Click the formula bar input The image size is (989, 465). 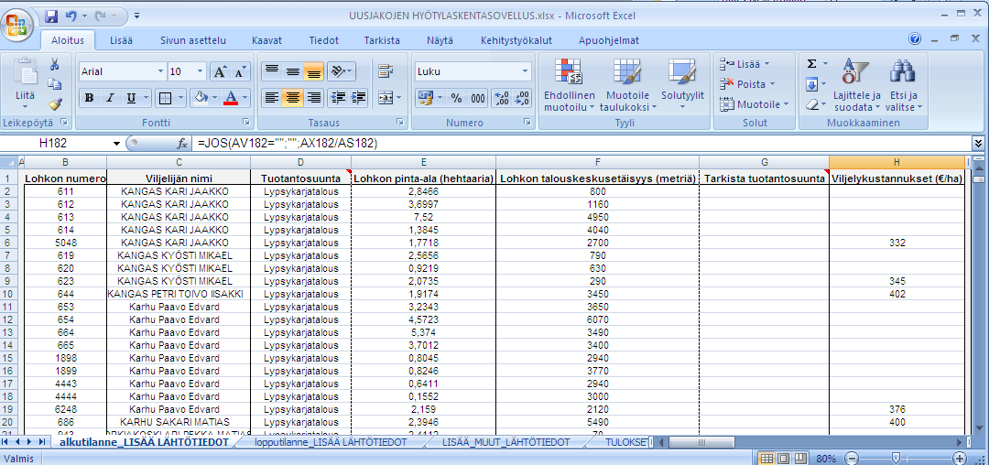(x=581, y=144)
